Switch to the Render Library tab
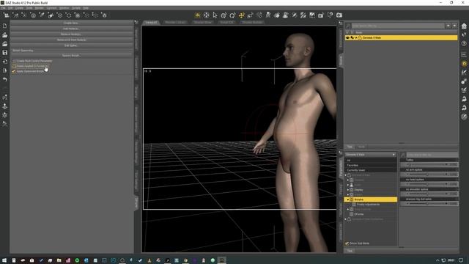Viewport: 469px width, 264px height. [175, 23]
